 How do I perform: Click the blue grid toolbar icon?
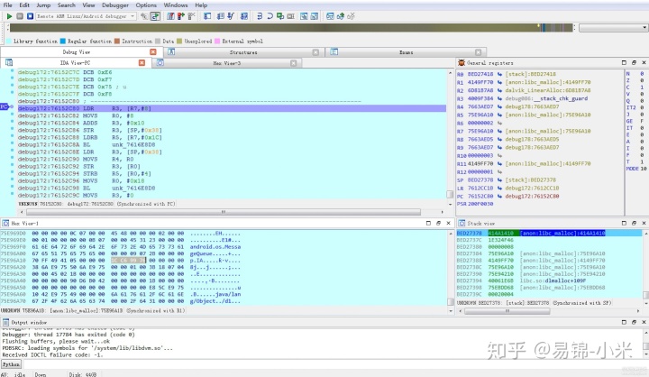point(244,16)
